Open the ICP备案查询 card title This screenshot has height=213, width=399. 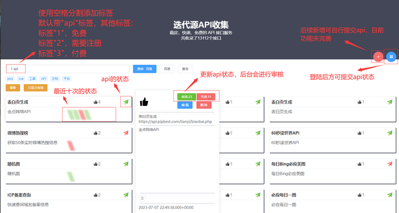tap(19, 195)
